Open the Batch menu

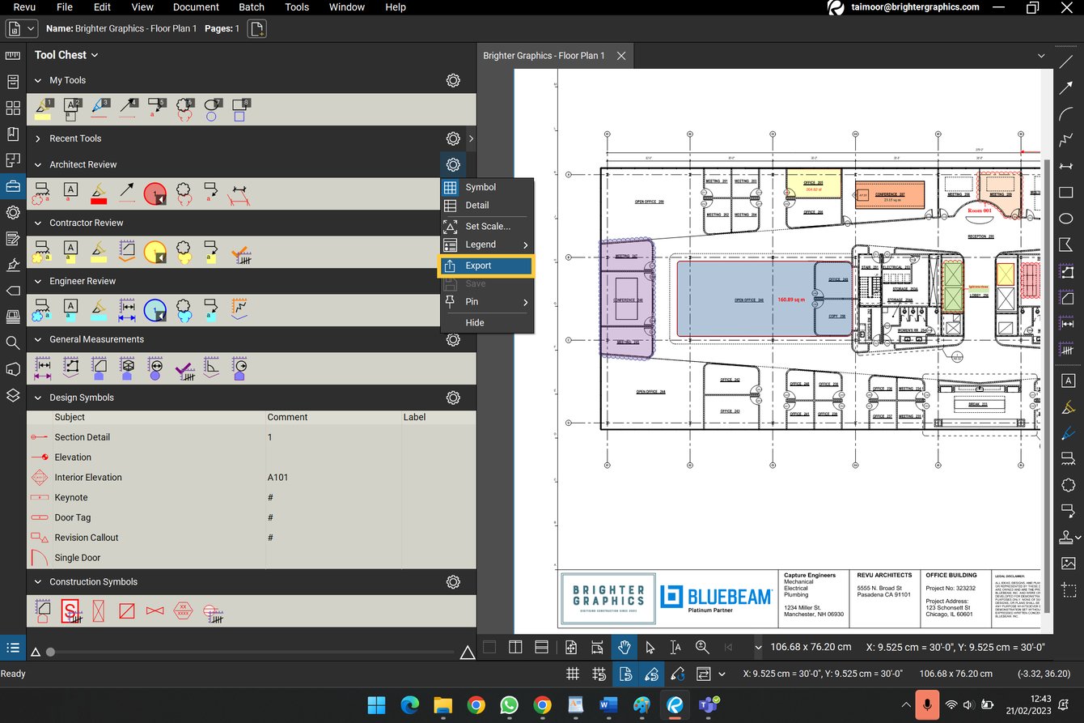pyautogui.click(x=251, y=7)
